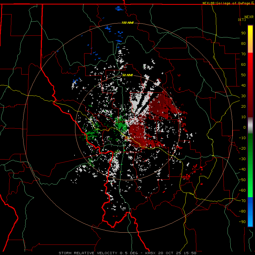This screenshot has height=255, width=255.
Task: Click the positive 60 value on the scale
Action: click(x=243, y=64)
